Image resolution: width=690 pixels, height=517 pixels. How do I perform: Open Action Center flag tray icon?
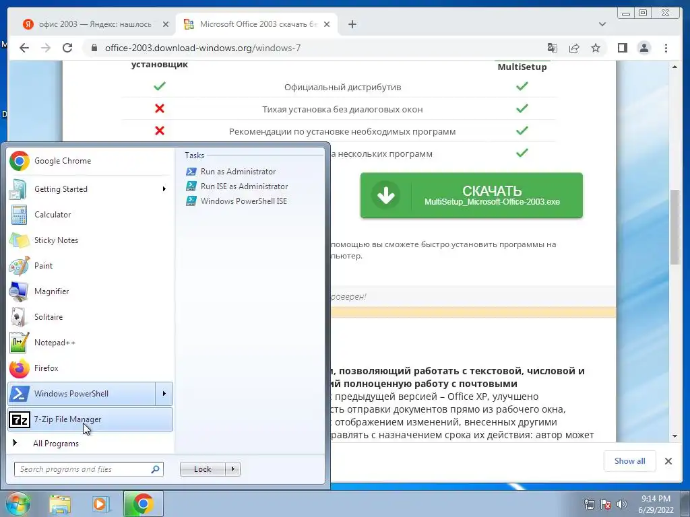[606, 505]
